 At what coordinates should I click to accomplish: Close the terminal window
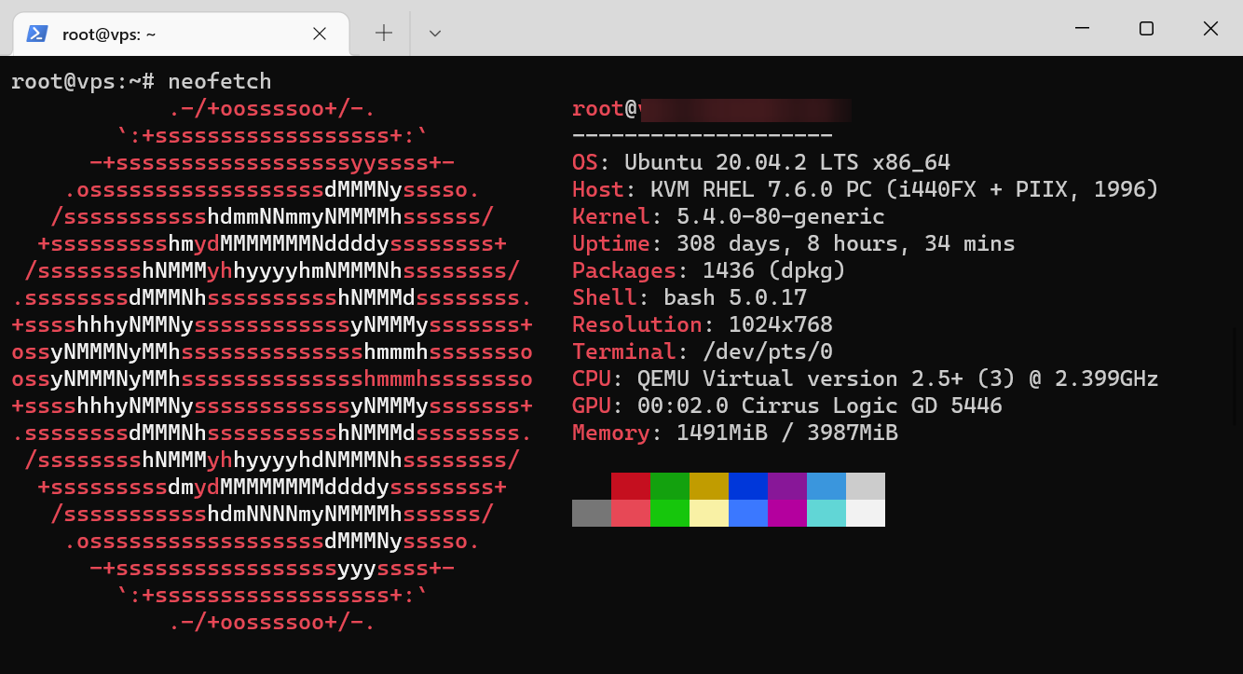point(1210,29)
